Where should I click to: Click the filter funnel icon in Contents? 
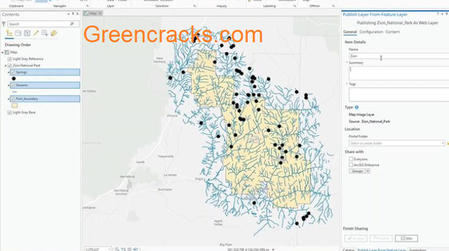coord(4,24)
